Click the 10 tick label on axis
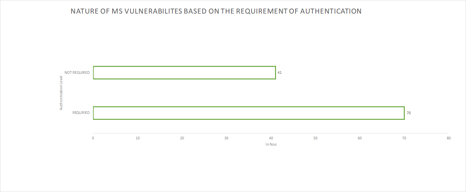466x192 pixels. (x=138, y=138)
